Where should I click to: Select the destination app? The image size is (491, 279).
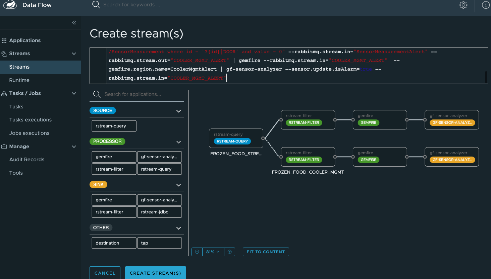[x=114, y=243]
